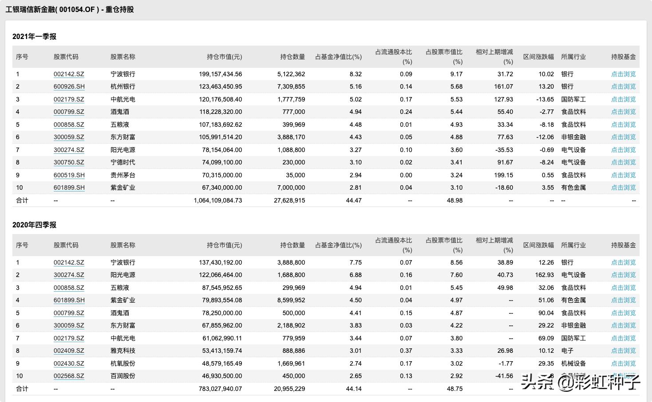652x402 pixels.
Task: Click holding quantity 7,309,855
Action: point(291,86)
